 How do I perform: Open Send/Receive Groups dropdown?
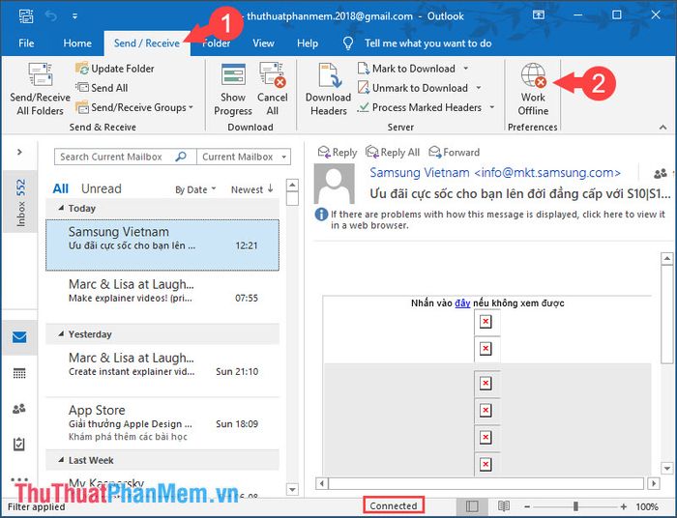134,107
